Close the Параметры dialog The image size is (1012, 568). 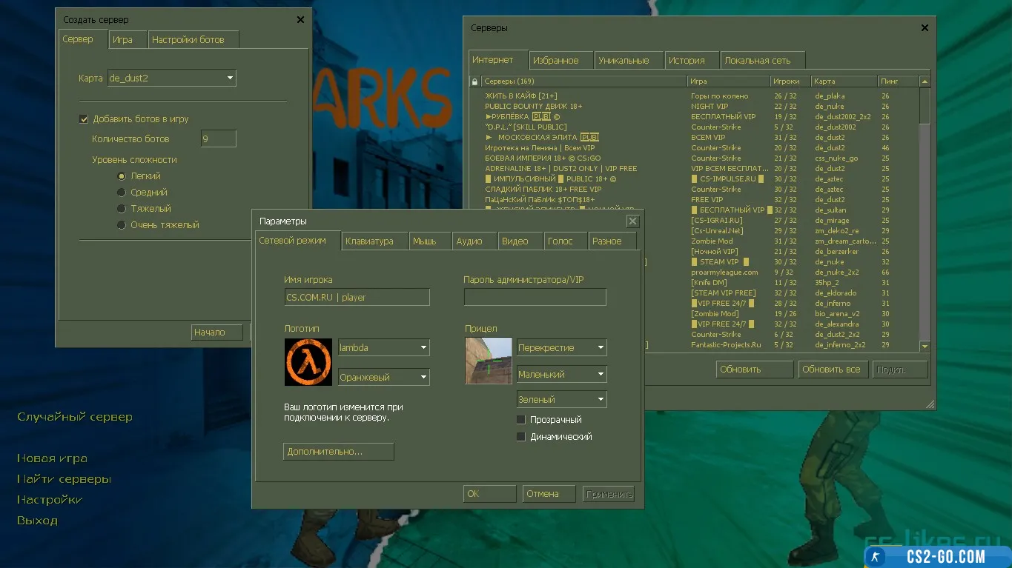[x=632, y=221]
